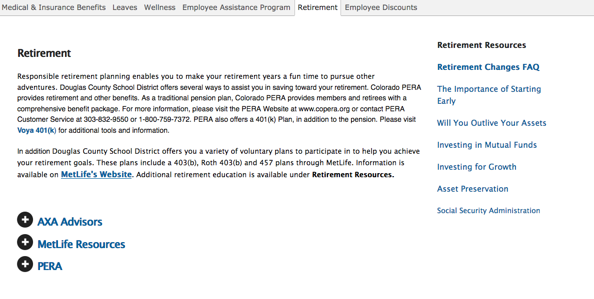Click plus icon beside MetLife Resources
Image resolution: width=594 pixels, height=299 pixels.
pos(25,243)
